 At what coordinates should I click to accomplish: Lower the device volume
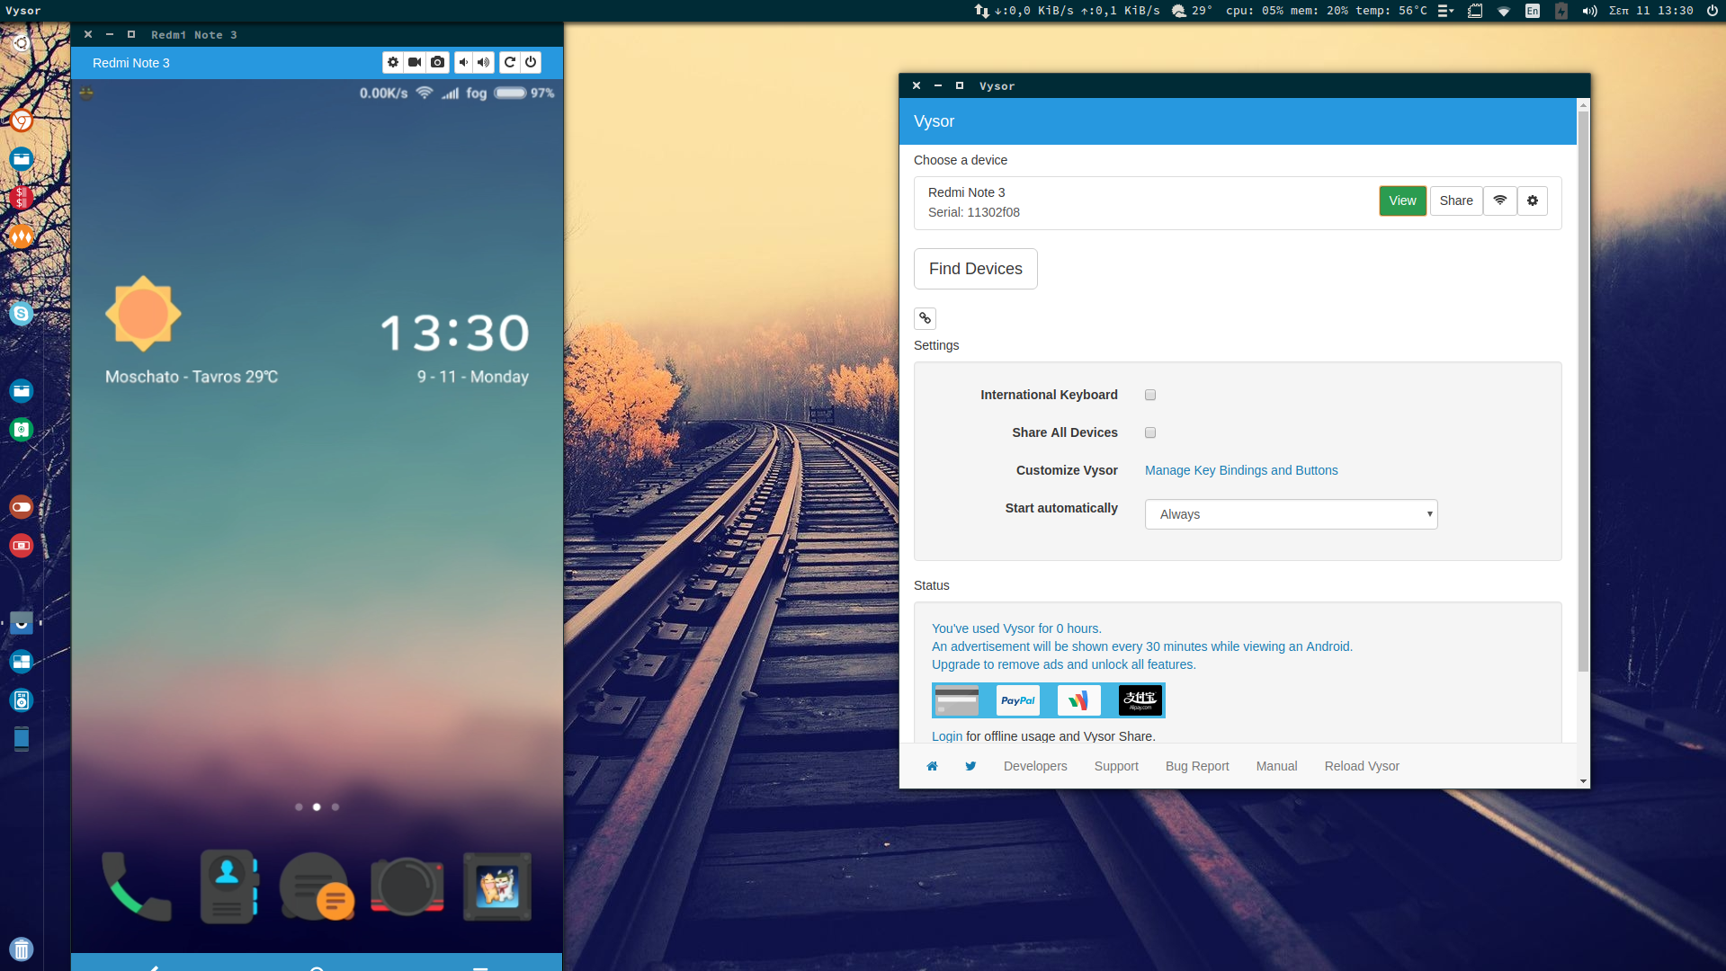point(463,62)
